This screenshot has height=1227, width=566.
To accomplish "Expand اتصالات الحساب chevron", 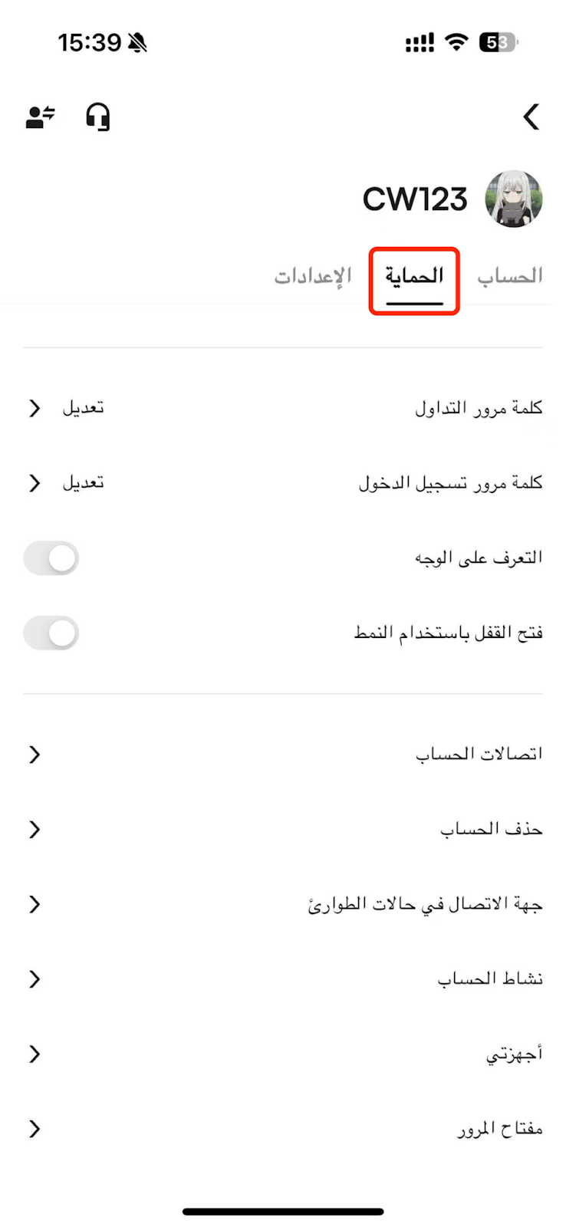I will coord(35,755).
